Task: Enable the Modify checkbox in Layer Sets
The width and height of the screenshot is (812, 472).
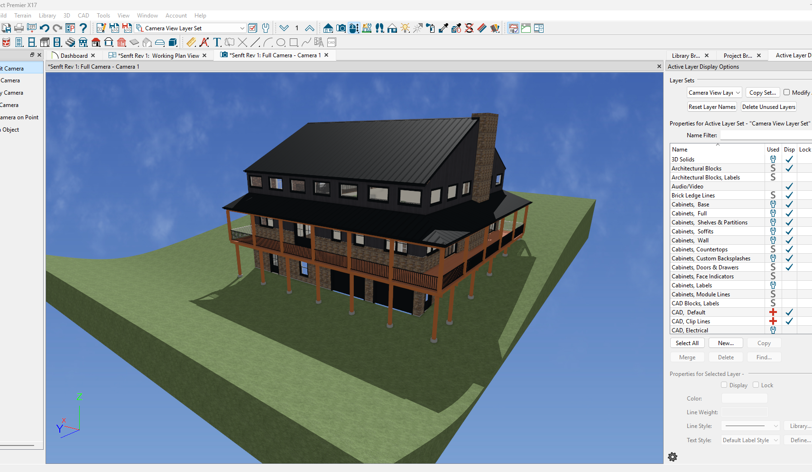Action: [x=786, y=92]
